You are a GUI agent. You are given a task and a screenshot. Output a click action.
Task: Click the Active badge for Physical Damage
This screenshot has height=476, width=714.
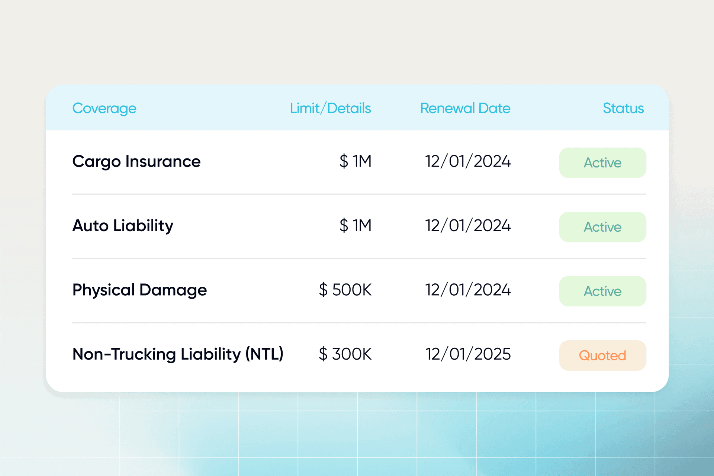point(602,291)
